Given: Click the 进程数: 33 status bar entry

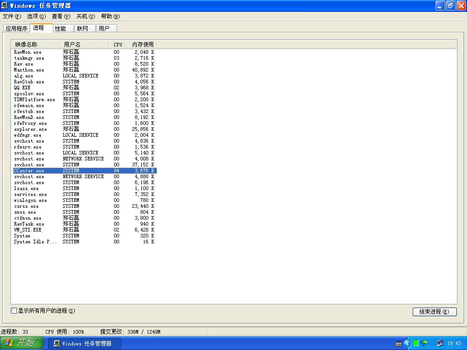Looking at the screenshot, I should [21, 332].
